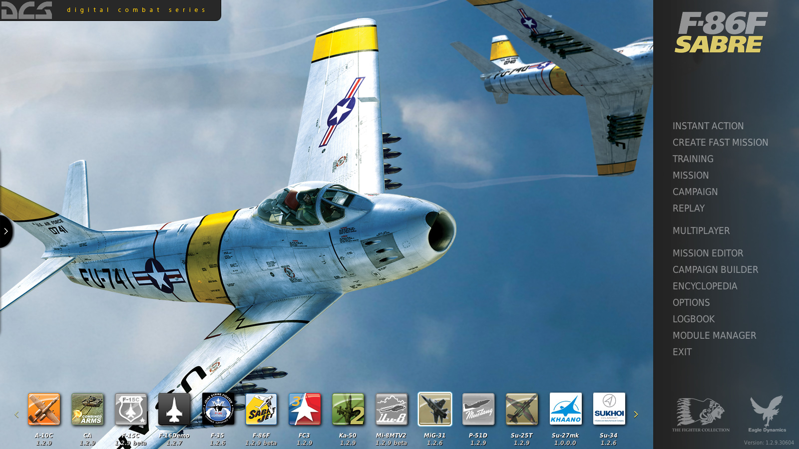Select the F-86F Sabre Jet module icon
This screenshot has width=799, height=449.
point(261,409)
